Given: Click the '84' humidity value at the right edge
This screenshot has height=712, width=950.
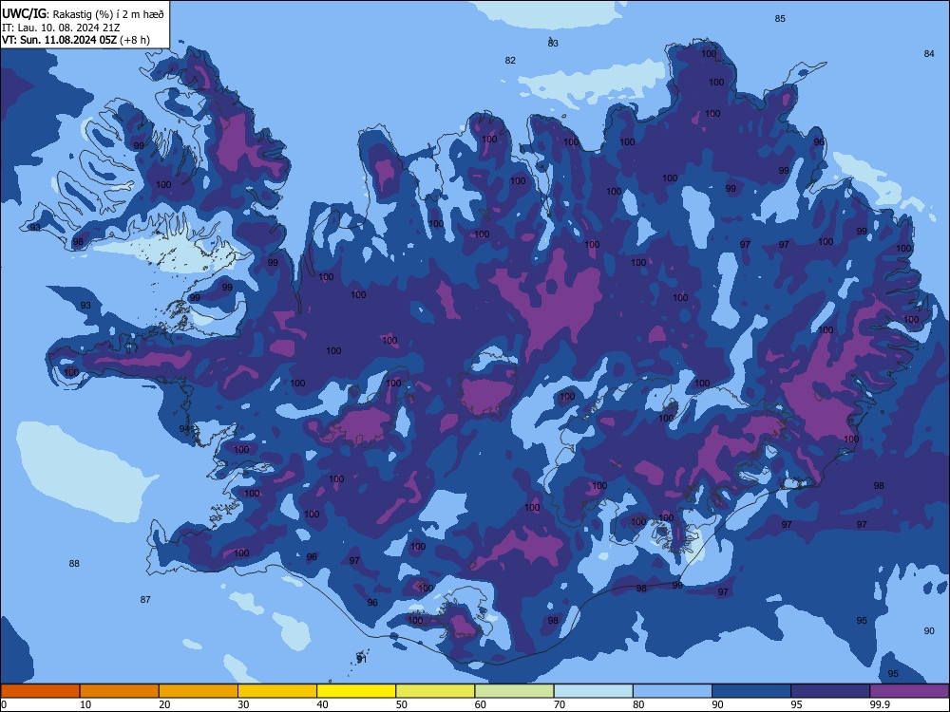Looking at the screenshot, I should coord(929,54).
